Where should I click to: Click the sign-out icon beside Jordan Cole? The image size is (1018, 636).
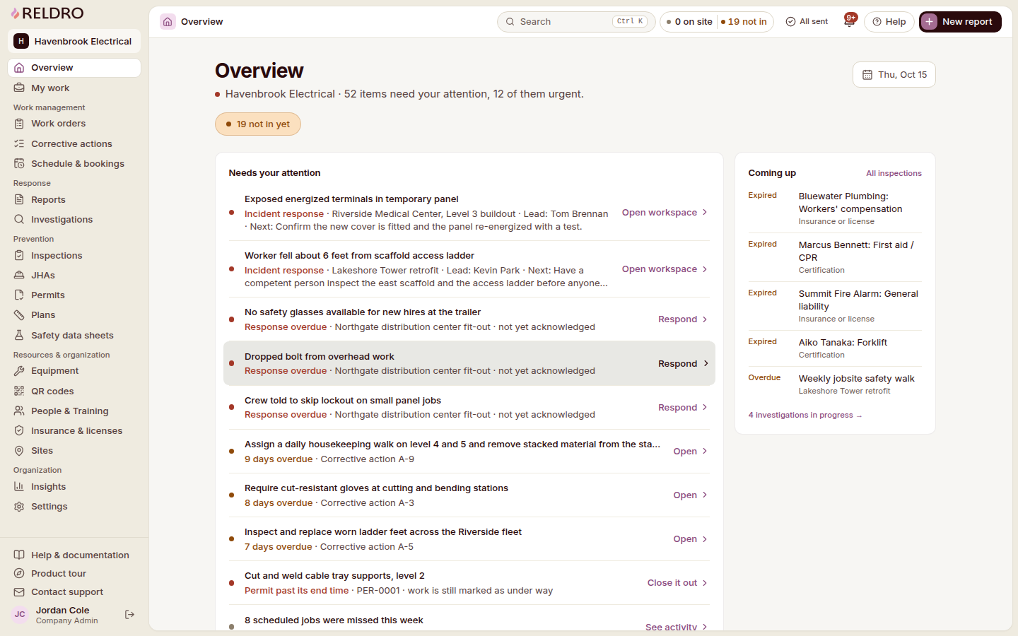[x=129, y=615]
